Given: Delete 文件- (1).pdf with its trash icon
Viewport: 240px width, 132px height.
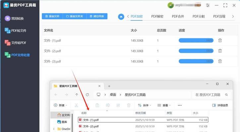Looking at the screenshot, I should pyautogui.click(x=220, y=40).
